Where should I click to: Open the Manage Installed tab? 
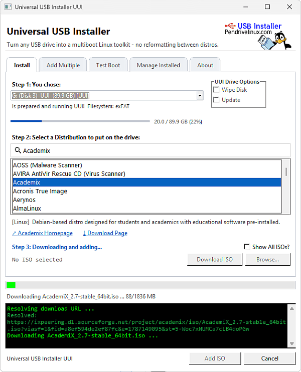(x=159, y=65)
